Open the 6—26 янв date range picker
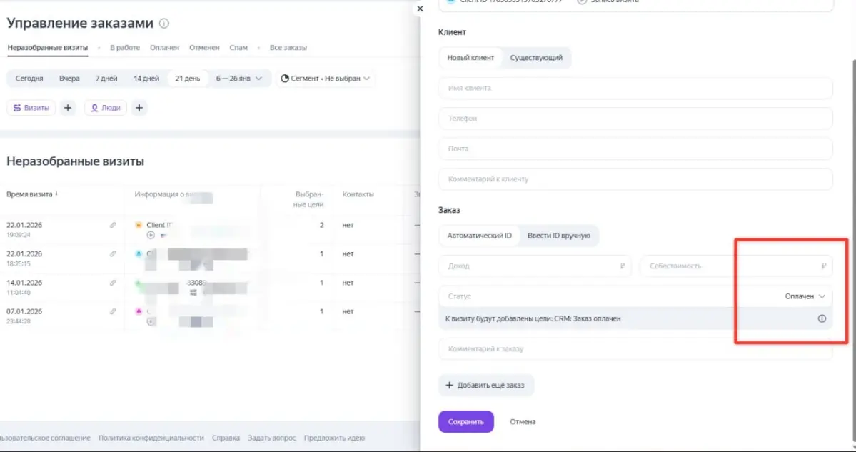Image resolution: width=856 pixels, height=452 pixels. pos(239,79)
